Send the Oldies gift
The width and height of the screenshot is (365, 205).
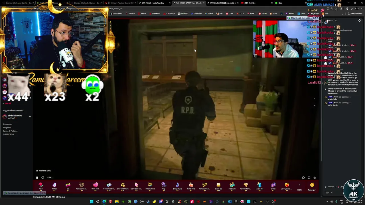click(x=273, y=186)
